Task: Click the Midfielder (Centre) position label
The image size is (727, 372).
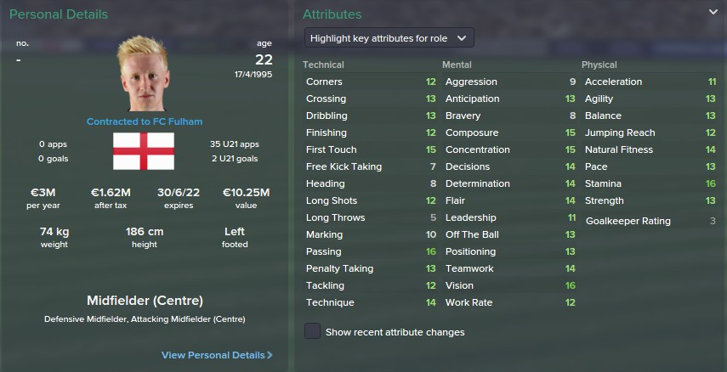Action: (145, 301)
